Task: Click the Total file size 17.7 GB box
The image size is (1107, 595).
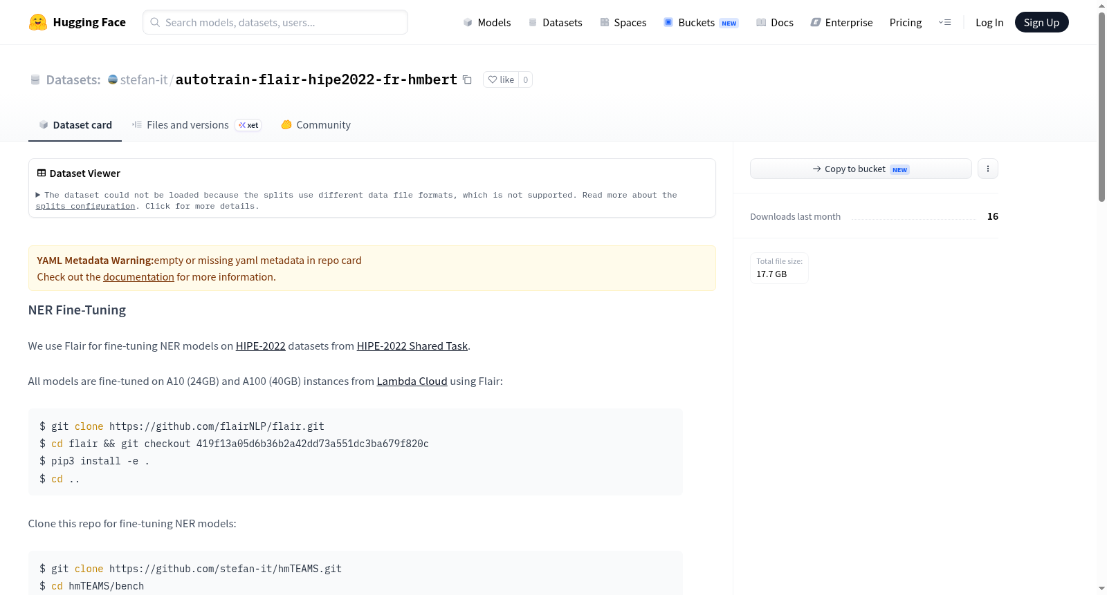Action: pyautogui.click(x=779, y=268)
